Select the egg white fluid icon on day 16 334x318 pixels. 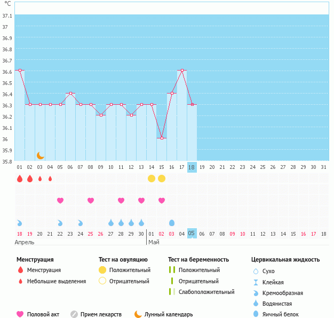172,222
